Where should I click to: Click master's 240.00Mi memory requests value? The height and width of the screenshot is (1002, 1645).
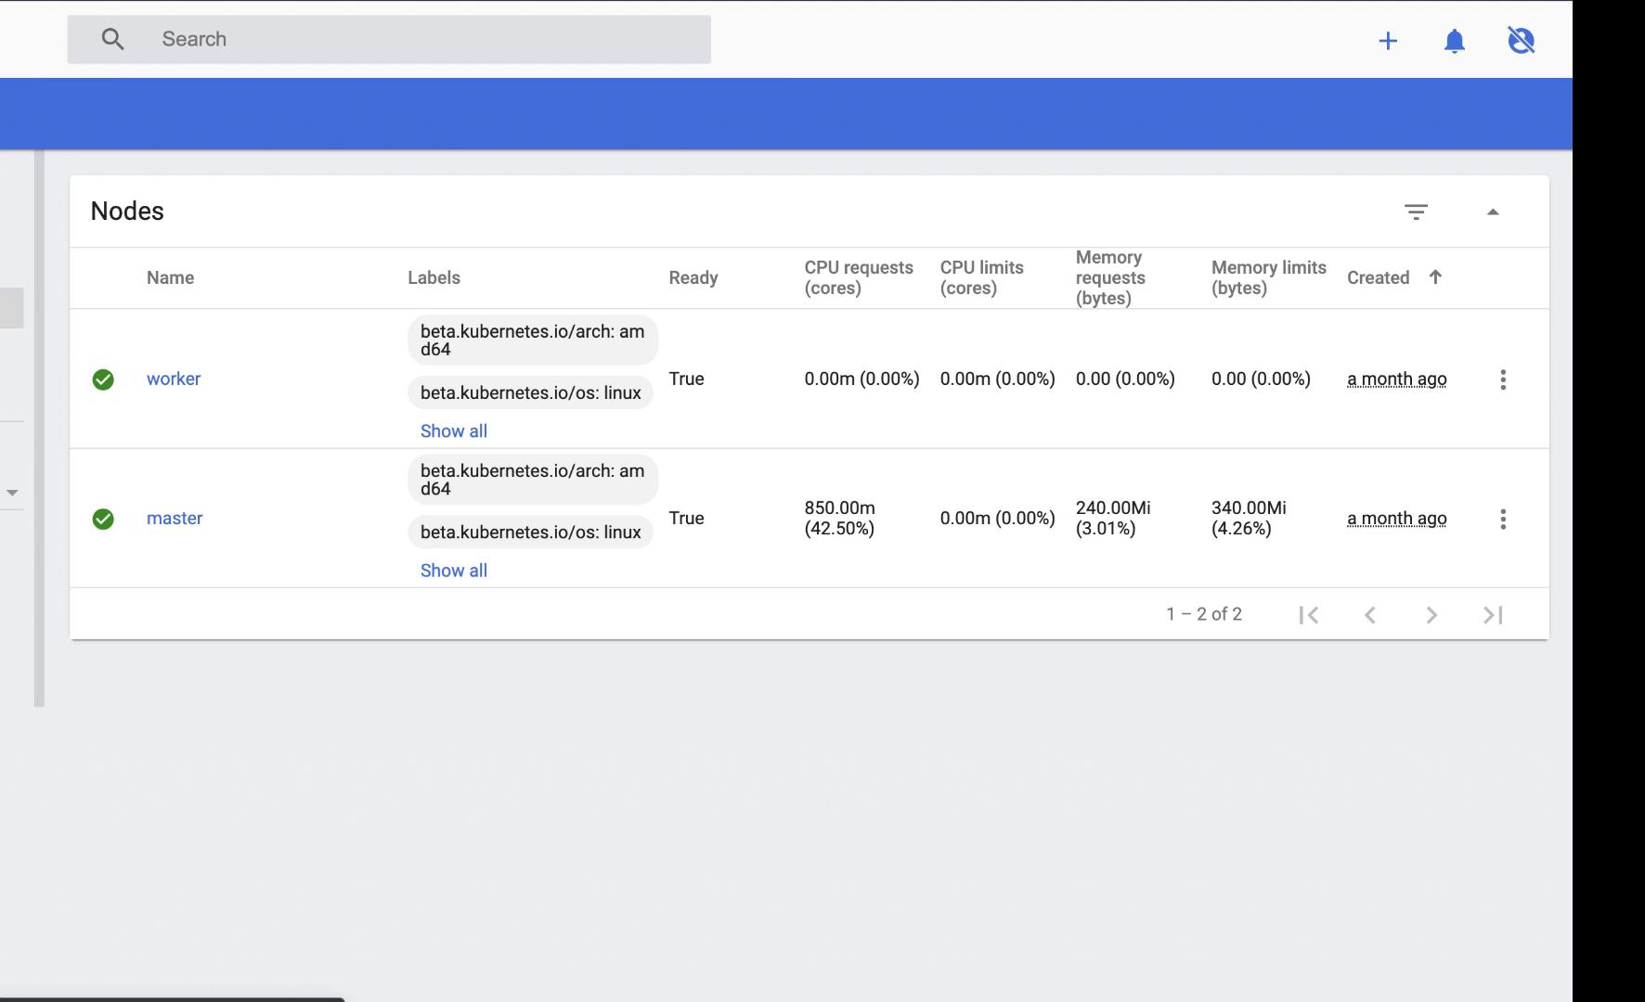tap(1112, 518)
